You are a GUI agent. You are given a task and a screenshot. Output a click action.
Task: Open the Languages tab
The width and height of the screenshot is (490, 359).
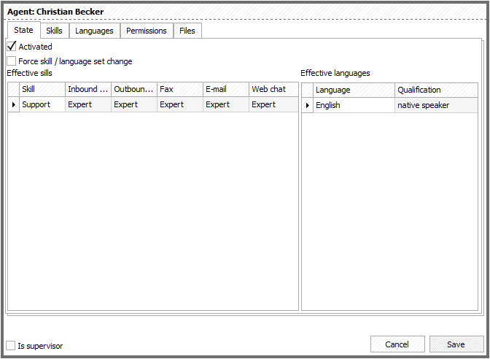[94, 31]
